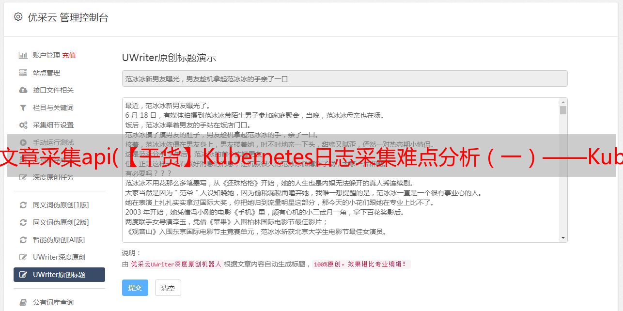Open 账户管理 bar chart icon
The image size is (623, 311).
coord(23,55)
